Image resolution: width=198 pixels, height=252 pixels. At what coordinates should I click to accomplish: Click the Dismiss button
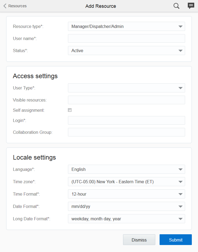coord(139,240)
